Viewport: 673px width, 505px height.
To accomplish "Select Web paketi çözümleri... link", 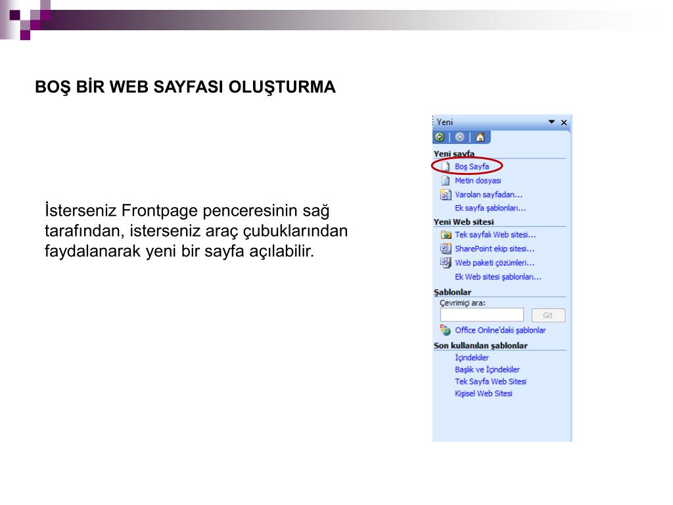I will click(494, 263).
